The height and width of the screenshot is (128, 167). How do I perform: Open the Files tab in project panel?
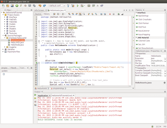9,10
